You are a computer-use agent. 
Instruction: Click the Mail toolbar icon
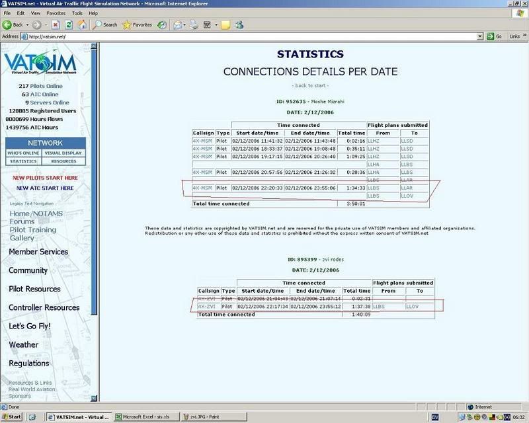(x=177, y=24)
